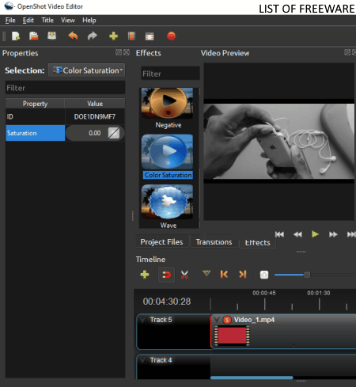This screenshot has height=387, width=356.
Task: Switch to the Effects tab
Action: pyautogui.click(x=257, y=243)
